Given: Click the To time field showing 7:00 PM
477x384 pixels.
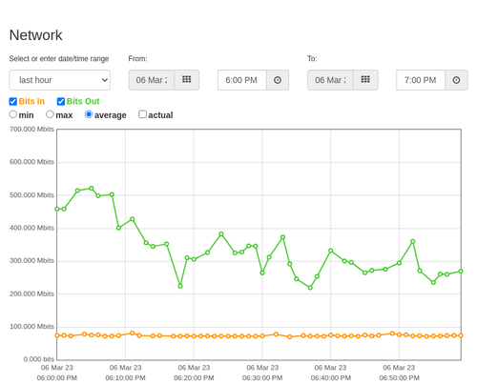Looking at the screenshot, I should (x=421, y=80).
